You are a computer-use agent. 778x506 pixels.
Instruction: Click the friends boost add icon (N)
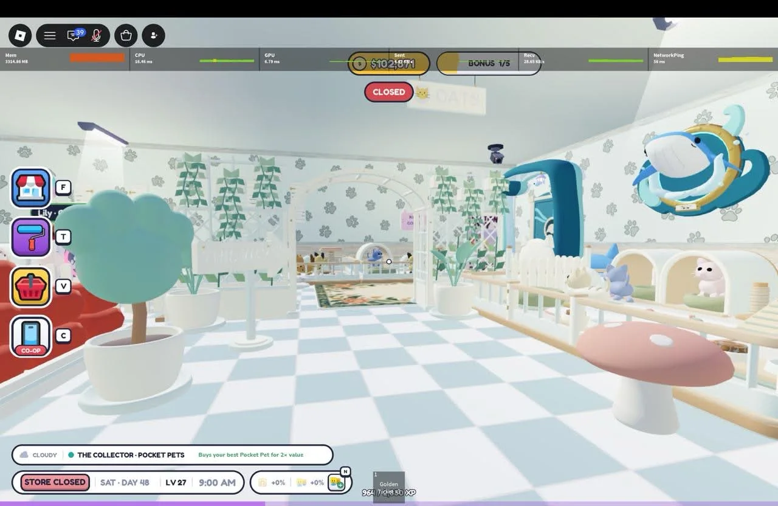point(337,482)
